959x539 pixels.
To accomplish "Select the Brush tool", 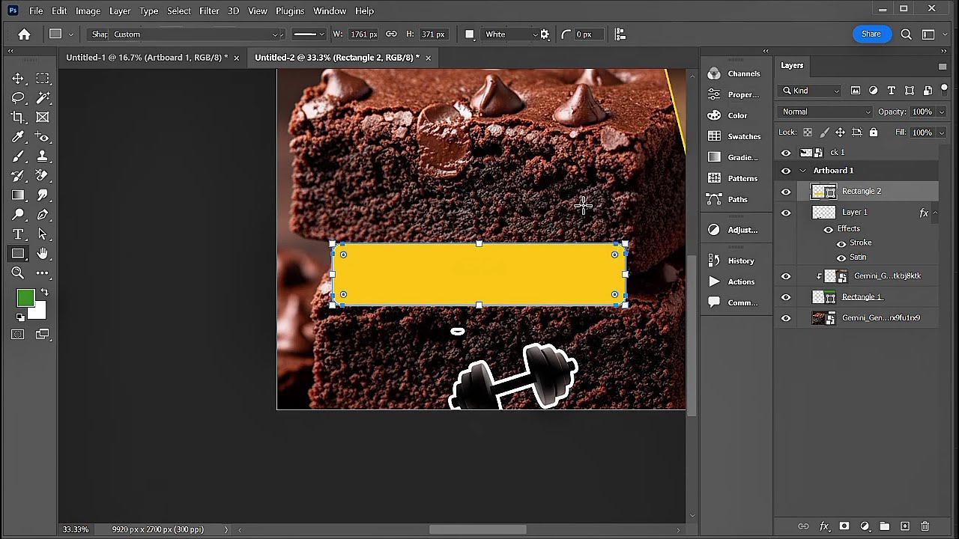I will coord(18,156).
